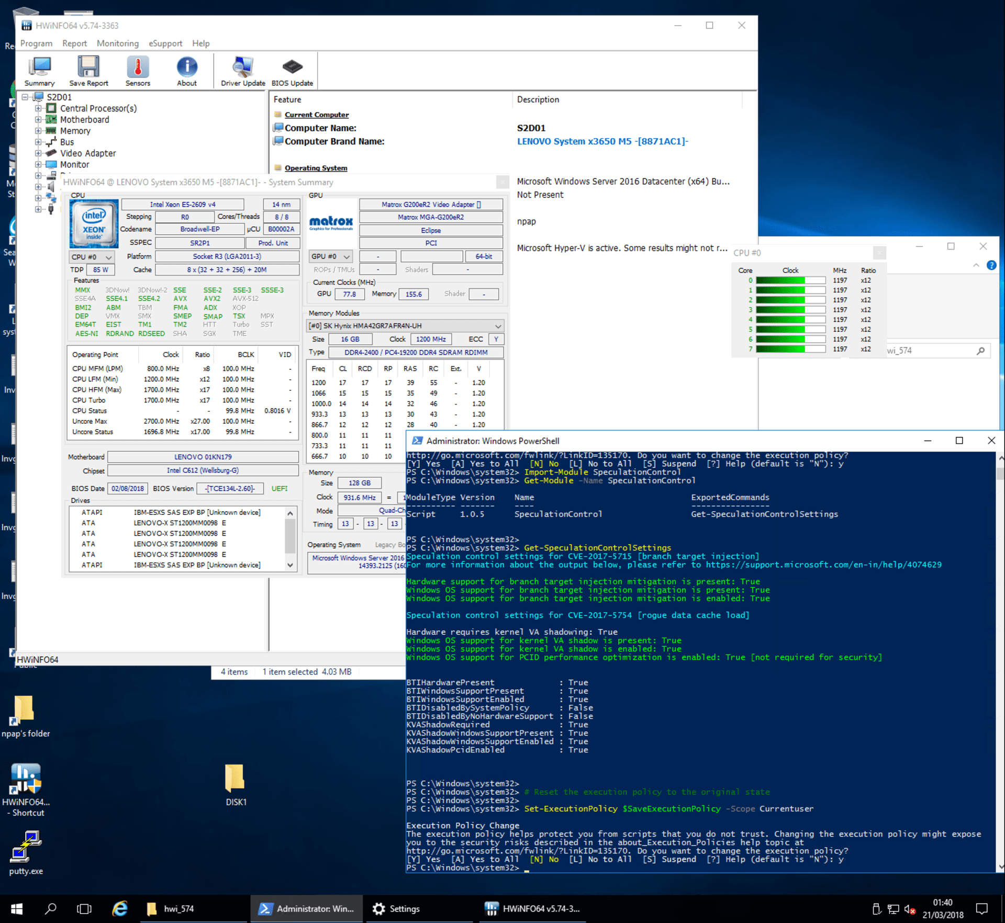Open the Report menu
Screen dimensions: 1005x923
click(74, 43)
